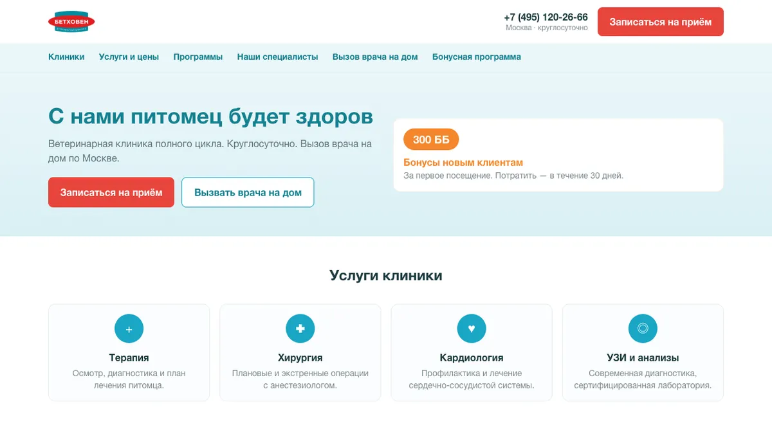Click the УЗИ и анализы circle icon
The width and height of the screenshot is (772, 434).
point(643,329)
